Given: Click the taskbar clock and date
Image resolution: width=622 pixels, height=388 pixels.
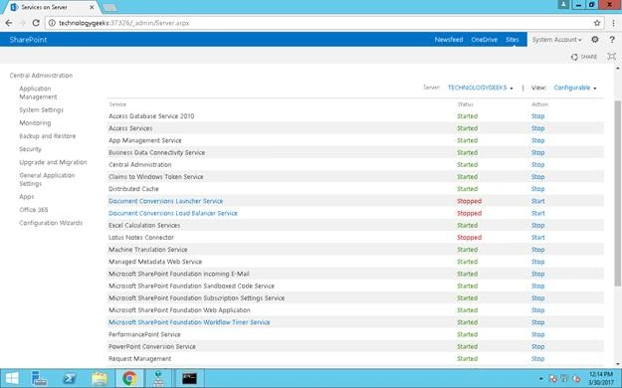Looking at the screenshot, I should point(600,378).
